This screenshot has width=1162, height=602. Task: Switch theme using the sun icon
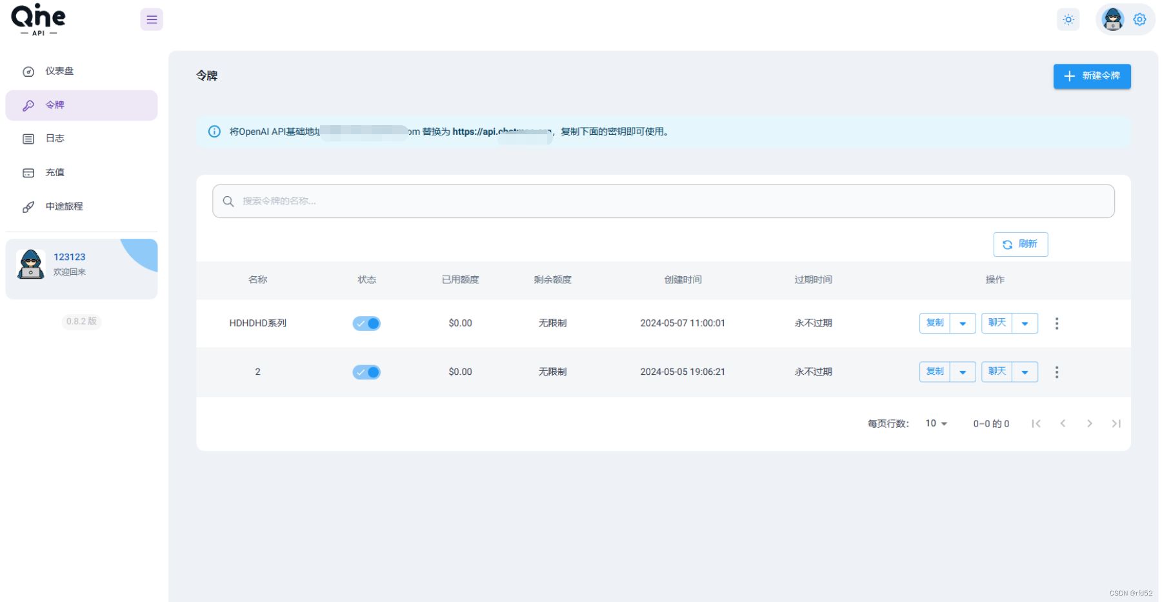(1068, 20)
